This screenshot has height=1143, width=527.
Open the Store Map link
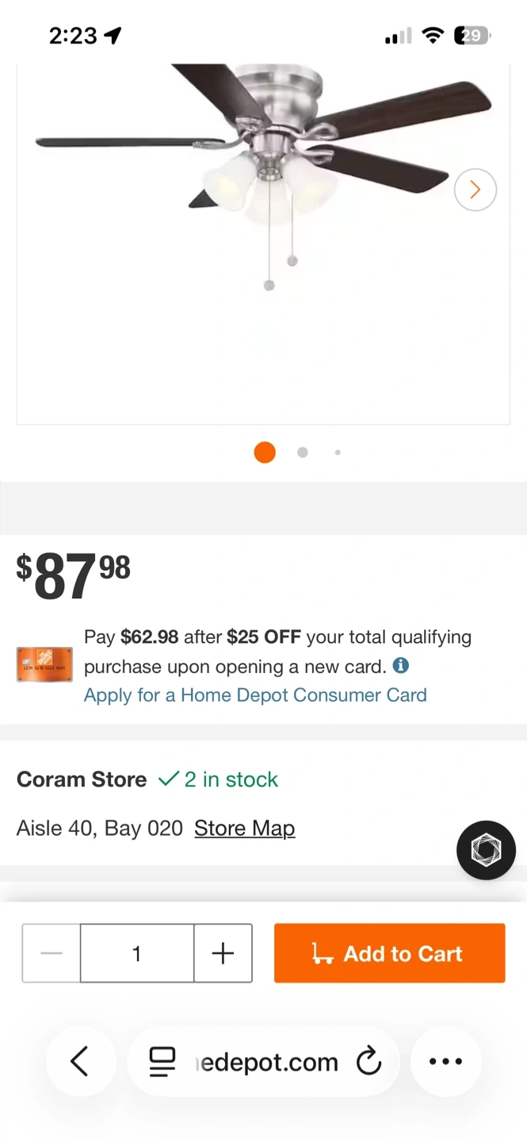[x=244, y=828]
